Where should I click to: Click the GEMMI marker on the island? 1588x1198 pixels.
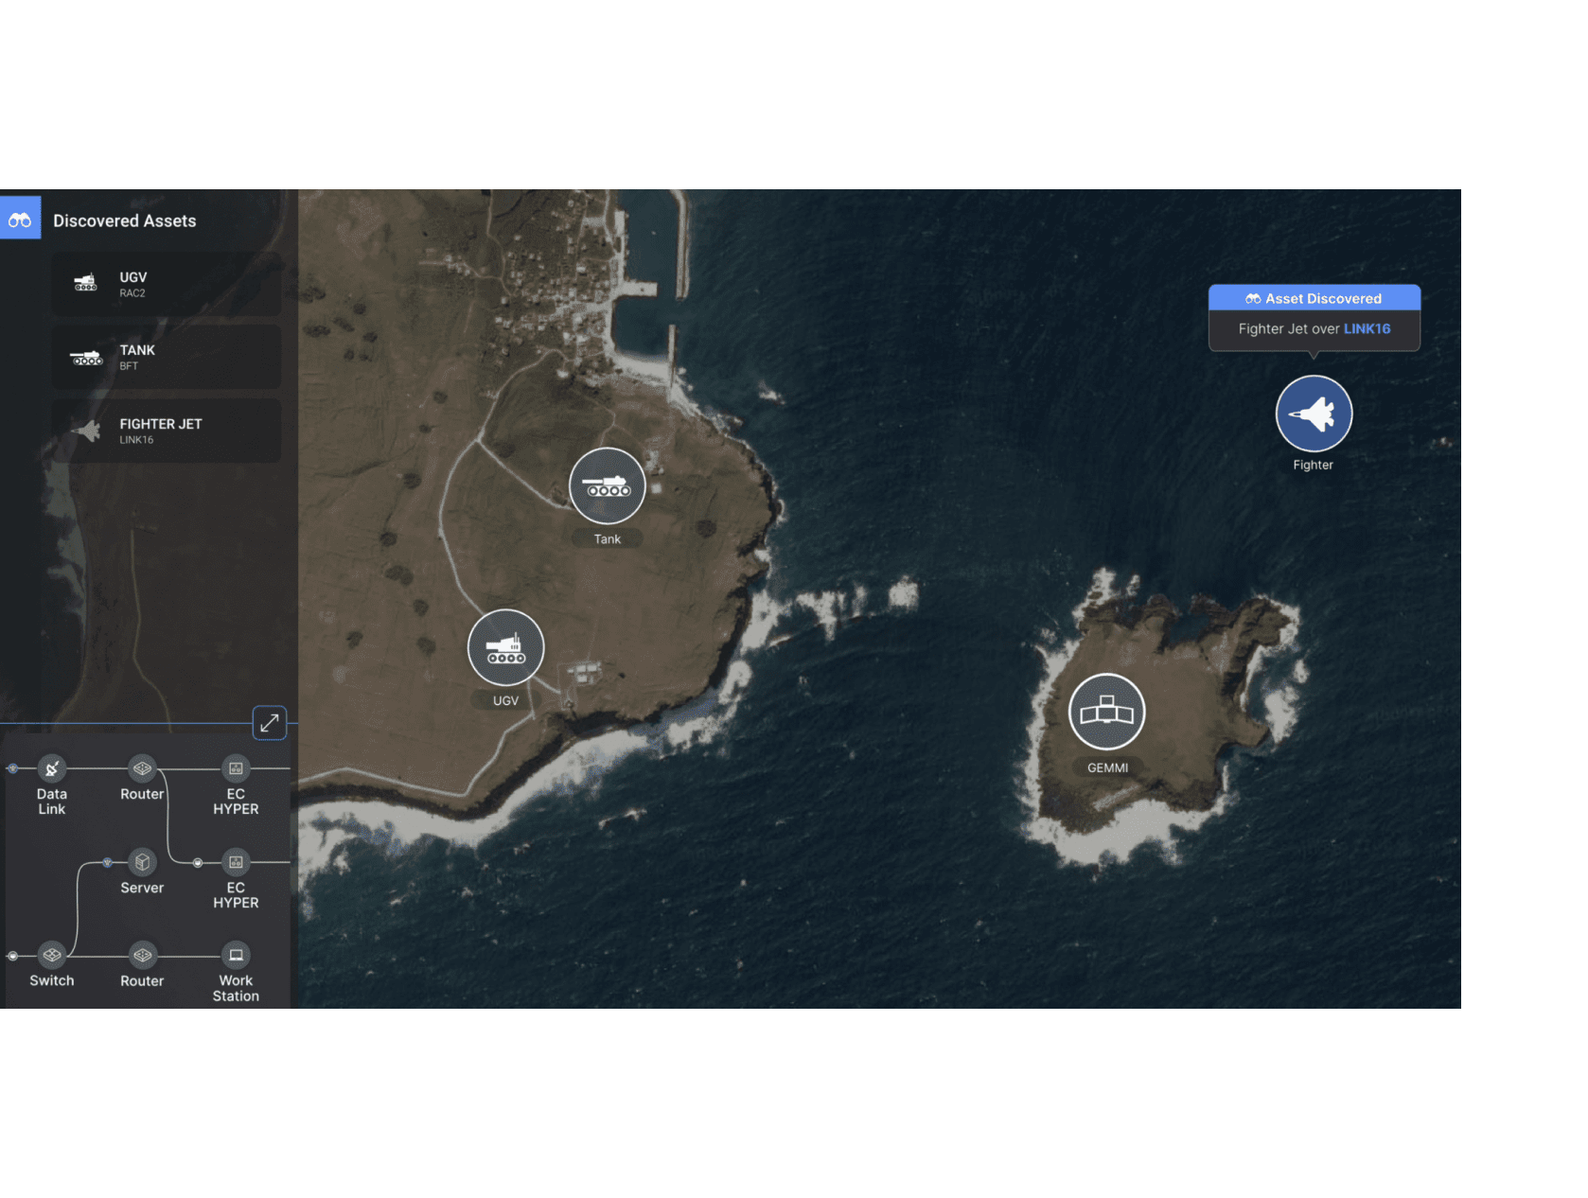(1107, 712)
